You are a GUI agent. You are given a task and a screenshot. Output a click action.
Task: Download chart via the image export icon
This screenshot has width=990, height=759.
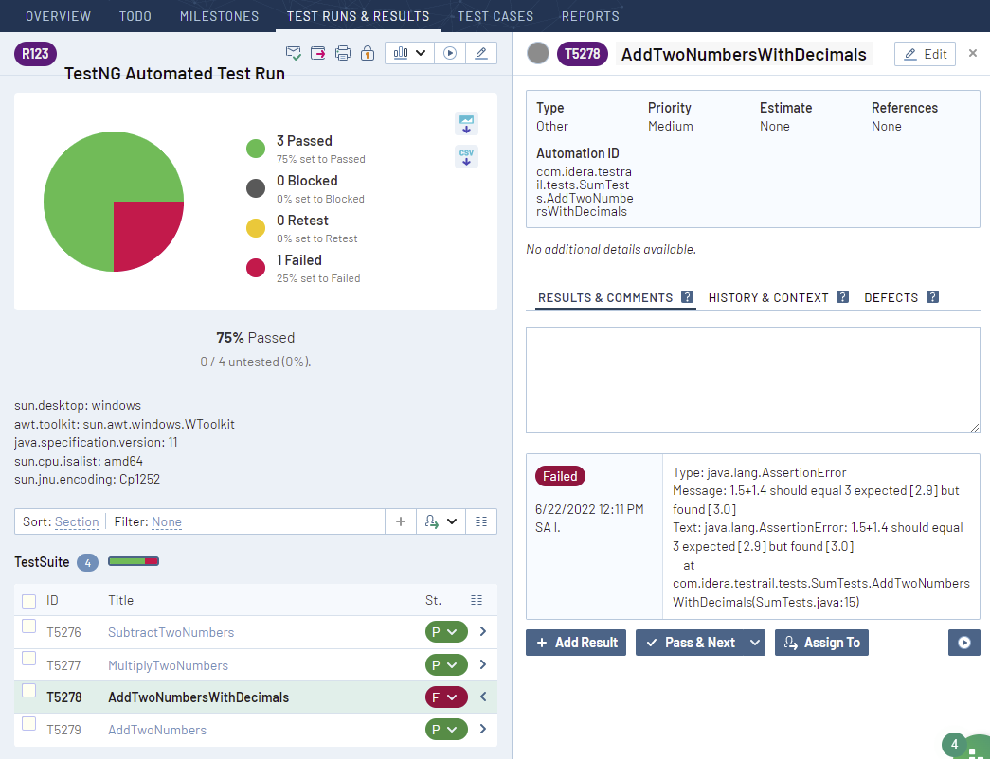(x=465, y=123)
